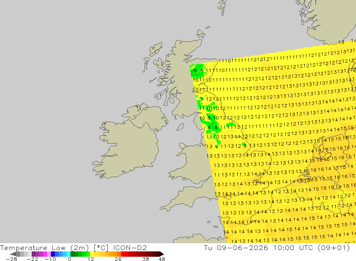Click the temperature value 6 in the green patch

pyautogui.click(x=195, y=71)
